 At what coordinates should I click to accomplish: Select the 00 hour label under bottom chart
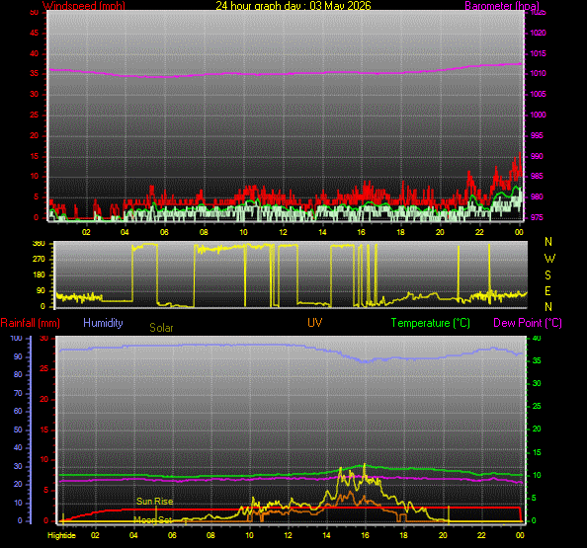coord(520,535)
